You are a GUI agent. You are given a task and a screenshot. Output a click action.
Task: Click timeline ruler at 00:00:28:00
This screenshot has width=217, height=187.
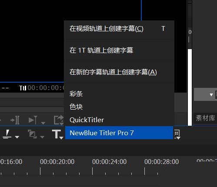tap(162, 162)
